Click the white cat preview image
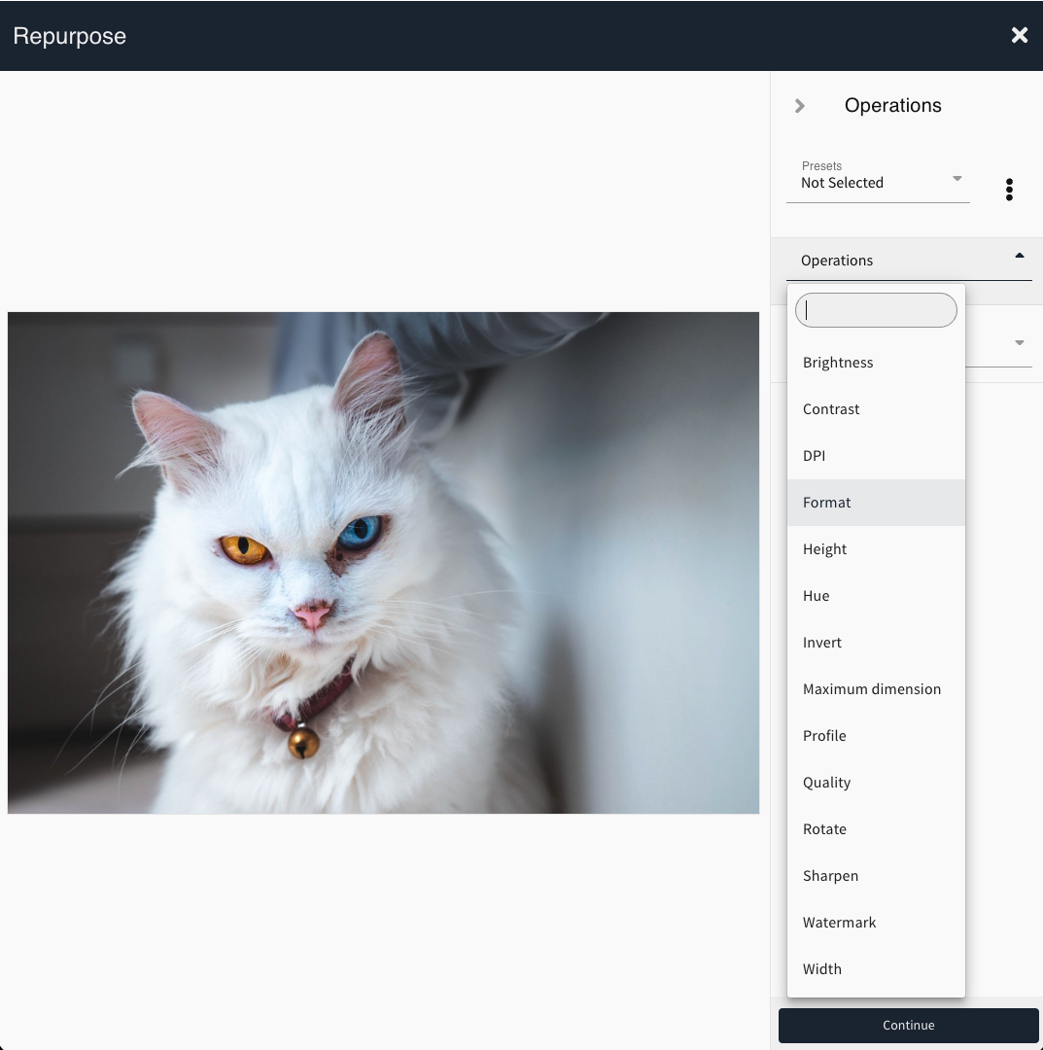This screenshot has height=1050, width=1043. 383,563
